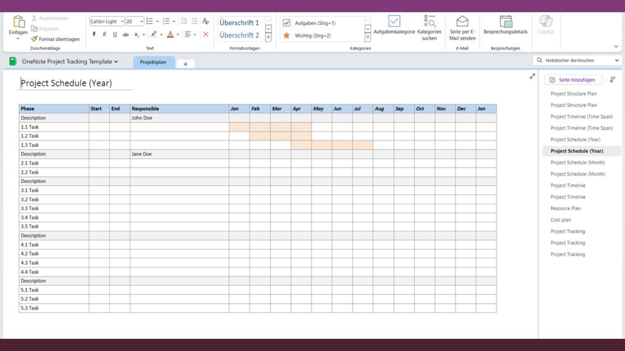Expand the Formatvorlagen gallery
The width and height of the screenshot is (625, 351).
pyautogui.click(x=269, y=37)
